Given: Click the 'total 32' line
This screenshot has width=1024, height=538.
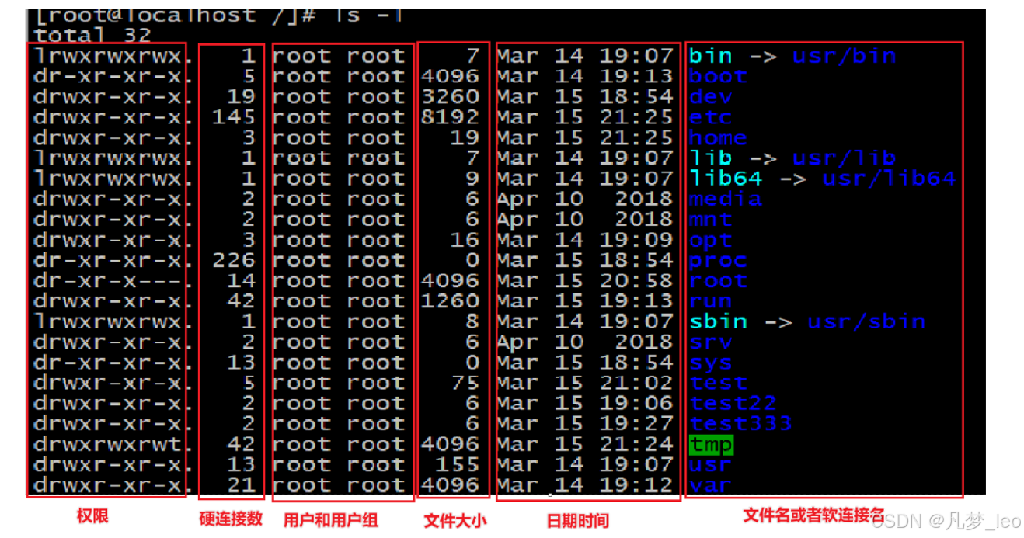Looking at the screenshot, I should point(92,35).
